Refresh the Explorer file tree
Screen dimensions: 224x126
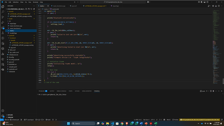coord(31,9)
